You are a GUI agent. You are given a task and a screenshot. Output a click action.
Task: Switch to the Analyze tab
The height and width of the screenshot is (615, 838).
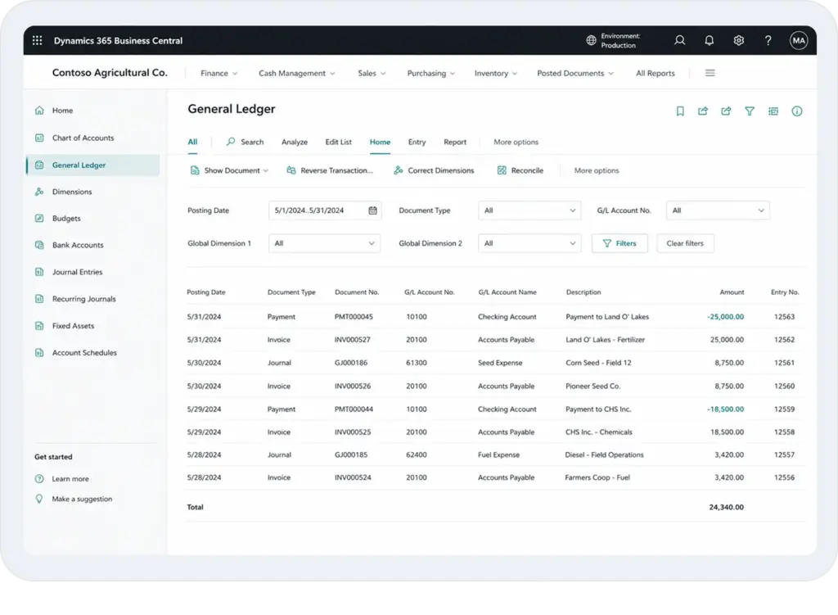tap(295, 142)
